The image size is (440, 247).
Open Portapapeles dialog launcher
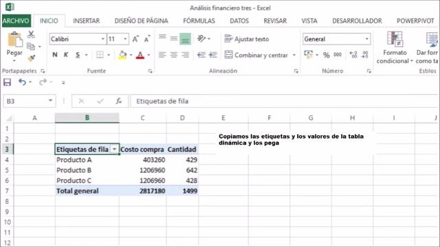43,71
